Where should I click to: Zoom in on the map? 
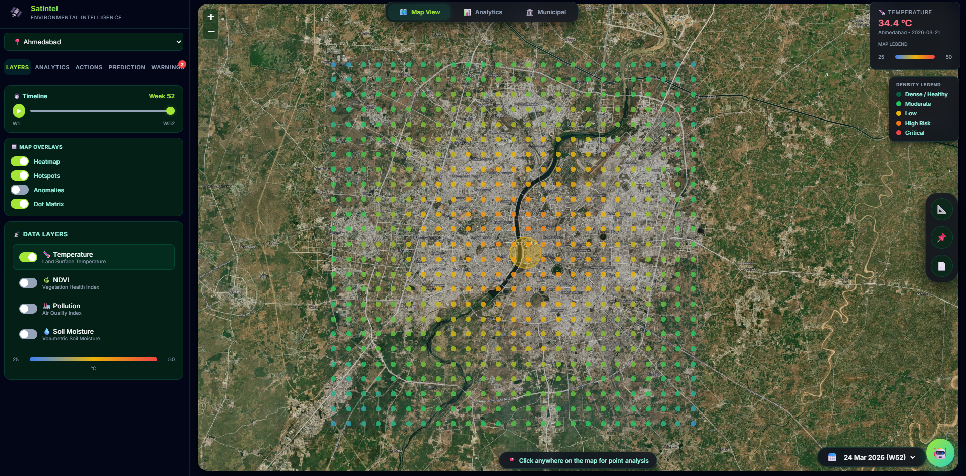(211, 17)
